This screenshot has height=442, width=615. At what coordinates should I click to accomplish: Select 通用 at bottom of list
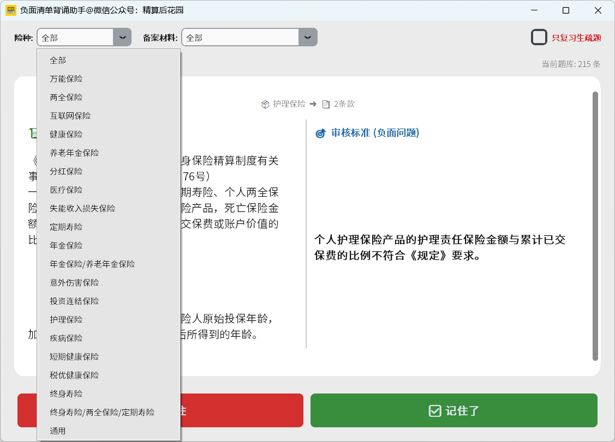[58, 431]
